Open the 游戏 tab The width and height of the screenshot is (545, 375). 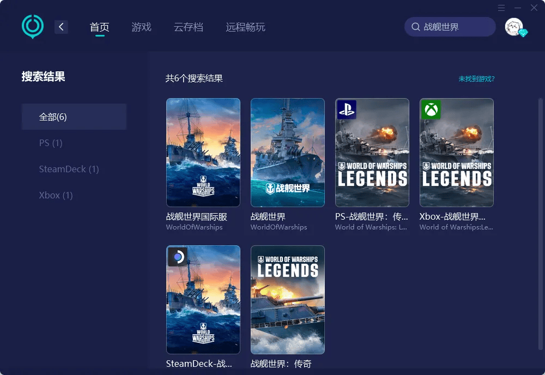coord(141,27)
